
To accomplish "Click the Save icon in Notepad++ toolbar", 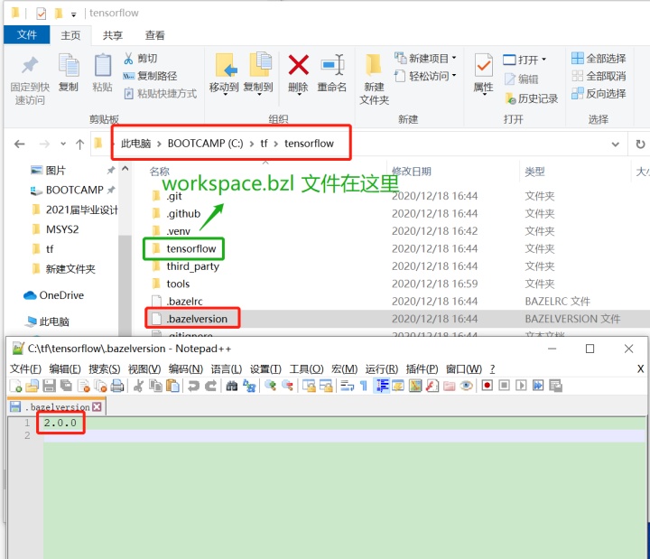I will [x=49, y=387].
